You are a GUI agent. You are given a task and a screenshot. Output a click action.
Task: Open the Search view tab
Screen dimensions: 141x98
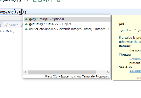(12, 25)
